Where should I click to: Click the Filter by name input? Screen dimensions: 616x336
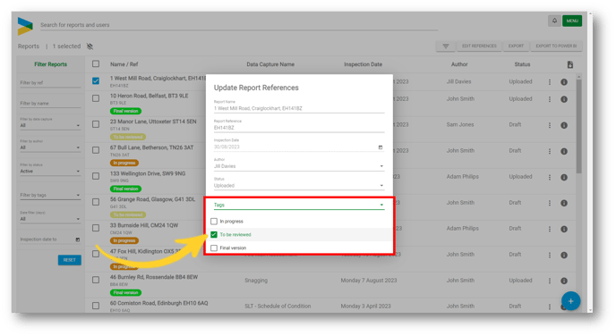50,104
